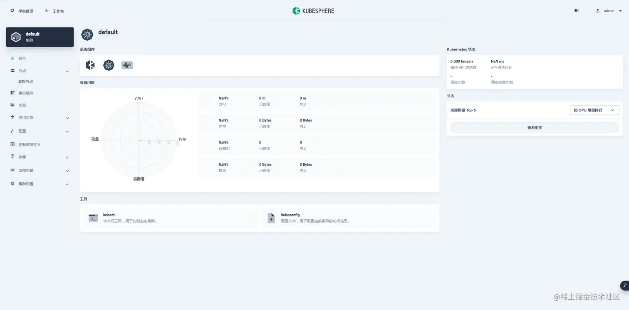Click the 容器组 pods usage row
The width and height of the screenshot is (629, 310).
coord(317,145)
